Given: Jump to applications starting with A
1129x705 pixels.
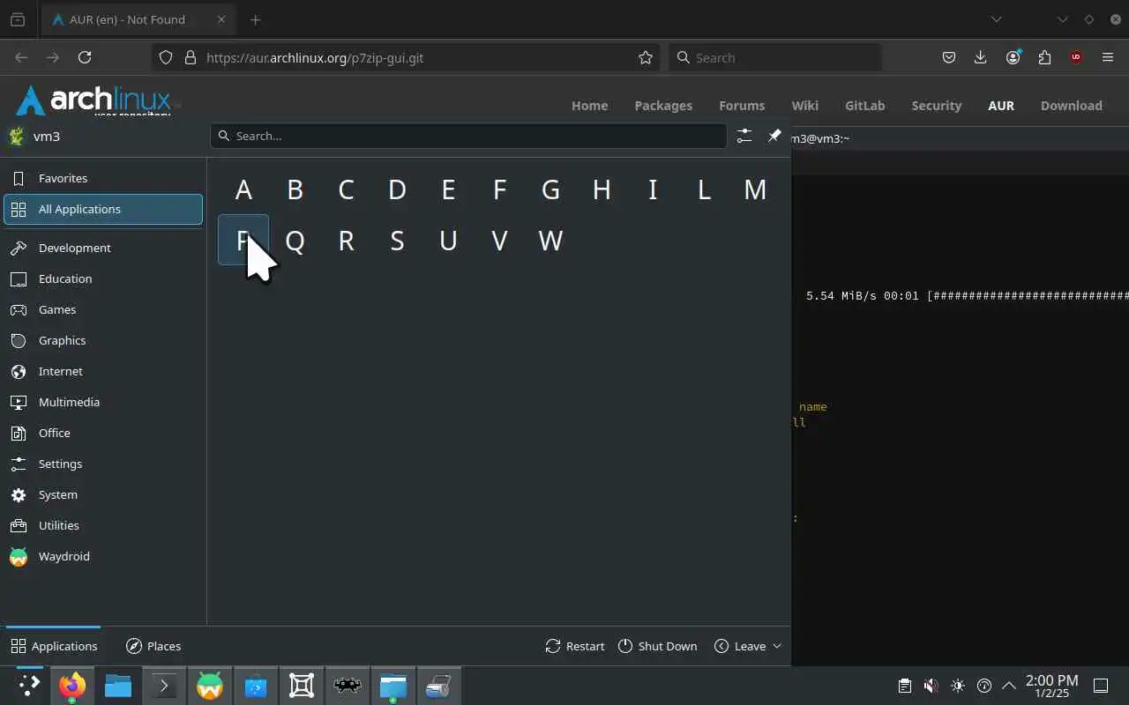Looking at the screenshot, I should click(243, 189).
